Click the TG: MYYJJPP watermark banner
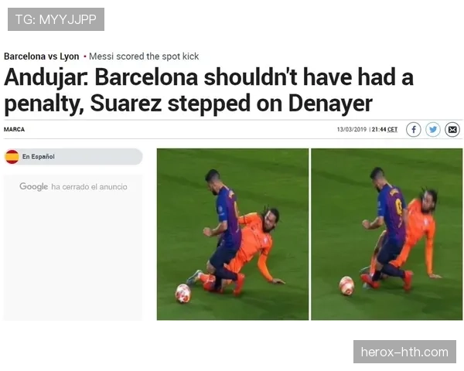 pos(56,19)
